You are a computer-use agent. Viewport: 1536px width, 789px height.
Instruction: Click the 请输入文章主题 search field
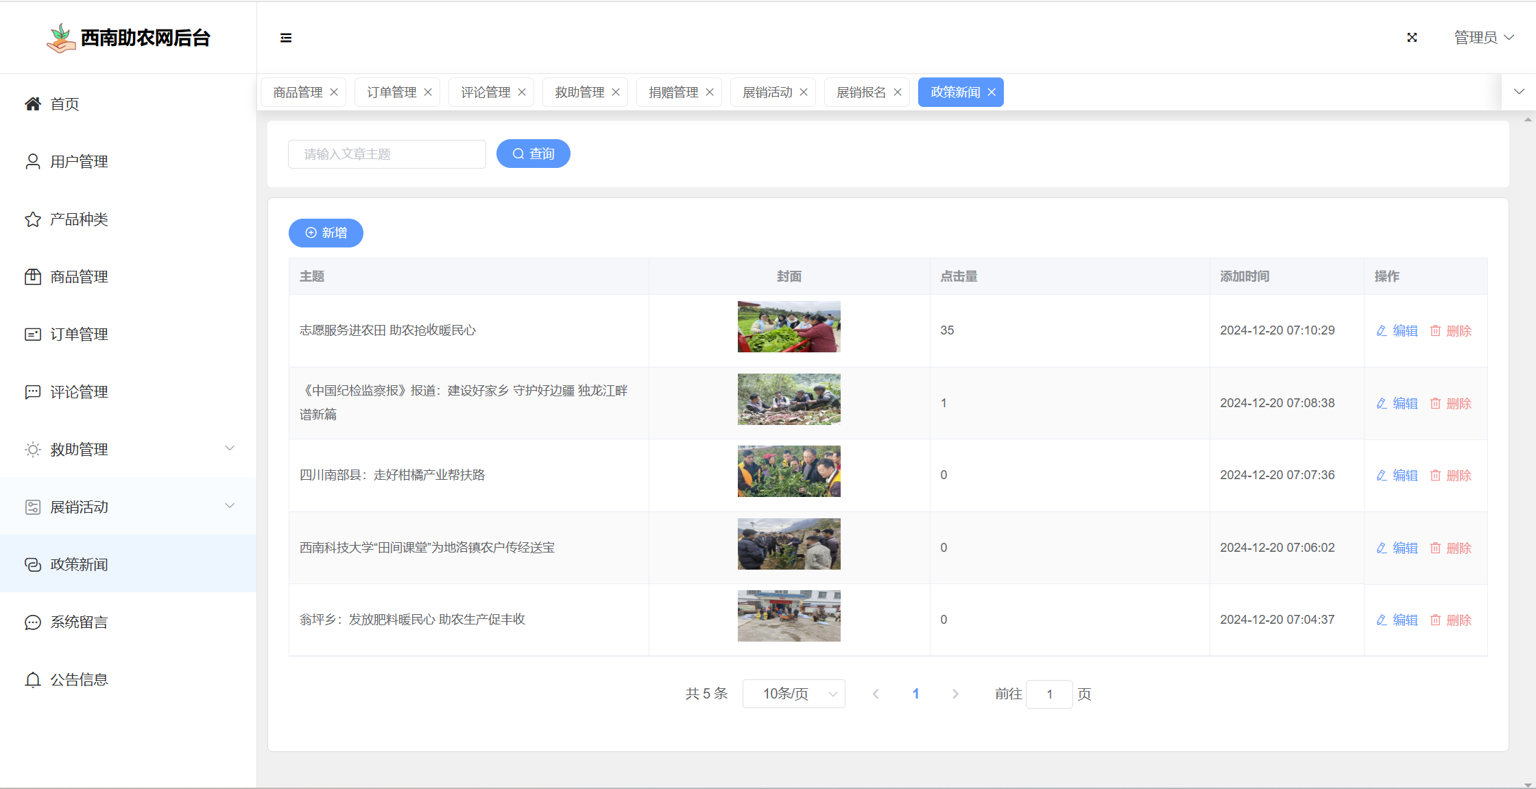coord(387,154)
